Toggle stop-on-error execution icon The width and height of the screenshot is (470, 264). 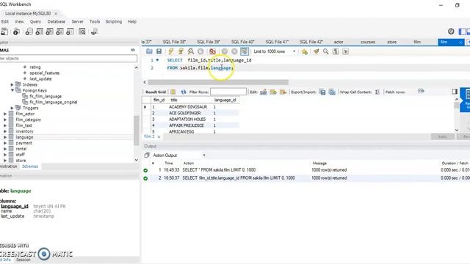212,51
